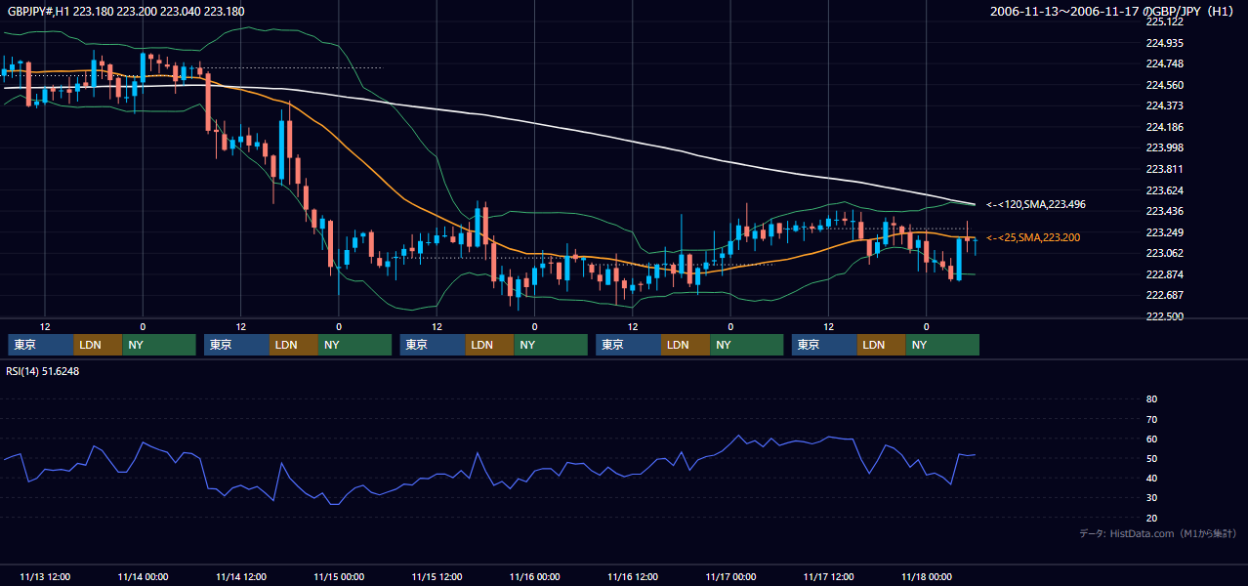Image resolution: width=1248 pixels, height=586 pixels.
Task: Select the RSI scale value 60
Action: [x=1151, y=439]
